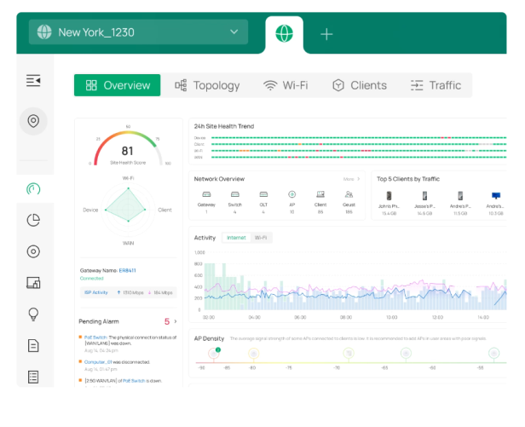Screen dimensions: 525x427
Task: Click the yellow AP marker near -80
Action: click(x=253, y=354)
